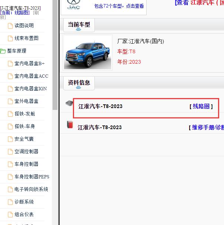Click the page icon beside 组合仪表

(10, 215)
